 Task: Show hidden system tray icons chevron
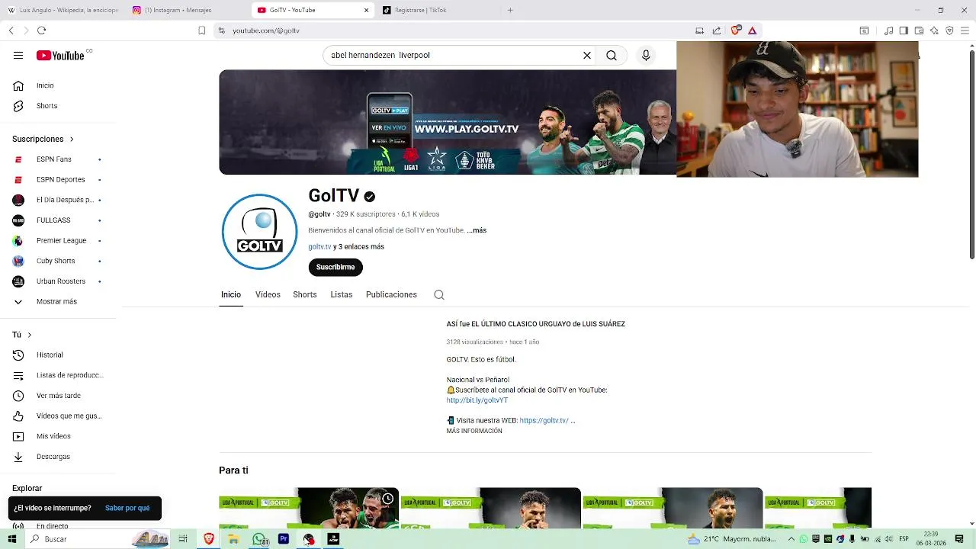(x=791, y=539)
